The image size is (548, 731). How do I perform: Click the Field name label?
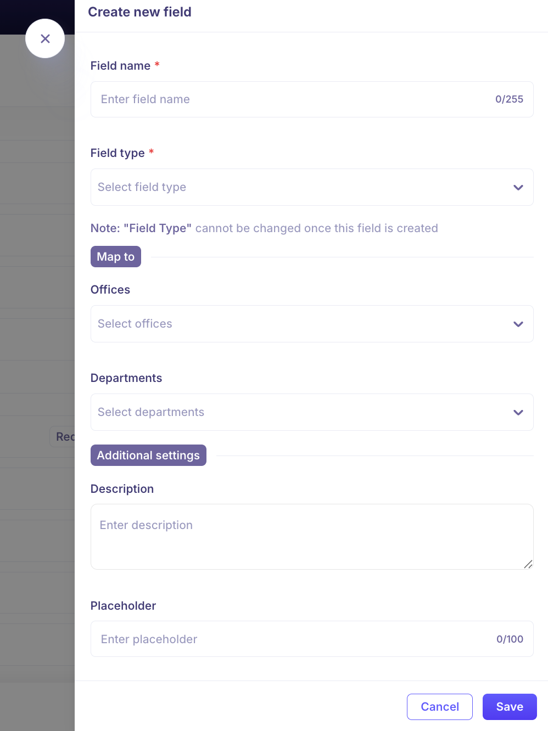(x=120, y=66)
